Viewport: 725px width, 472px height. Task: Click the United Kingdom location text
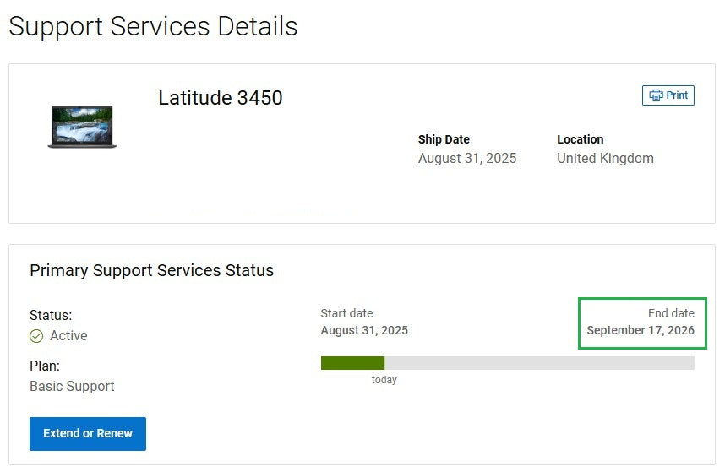[605, 159]
